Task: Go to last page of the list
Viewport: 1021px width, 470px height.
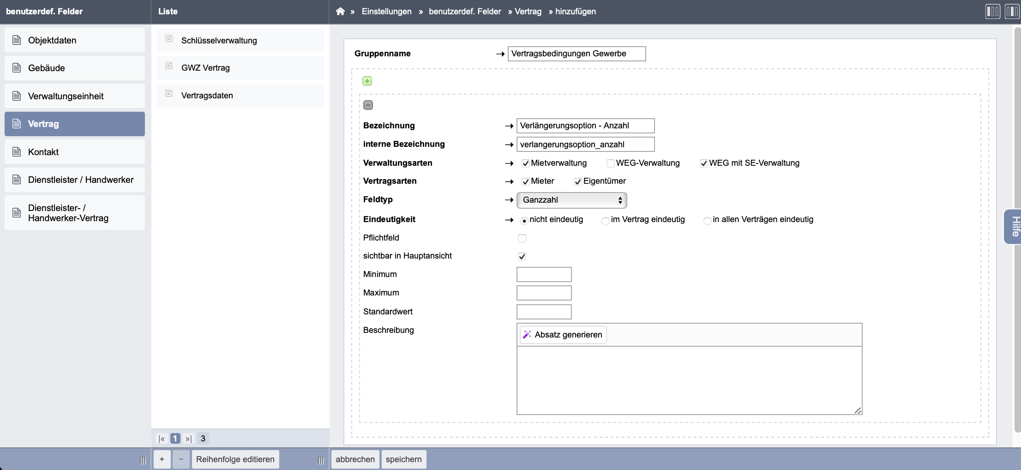Action: coord(188,439)
